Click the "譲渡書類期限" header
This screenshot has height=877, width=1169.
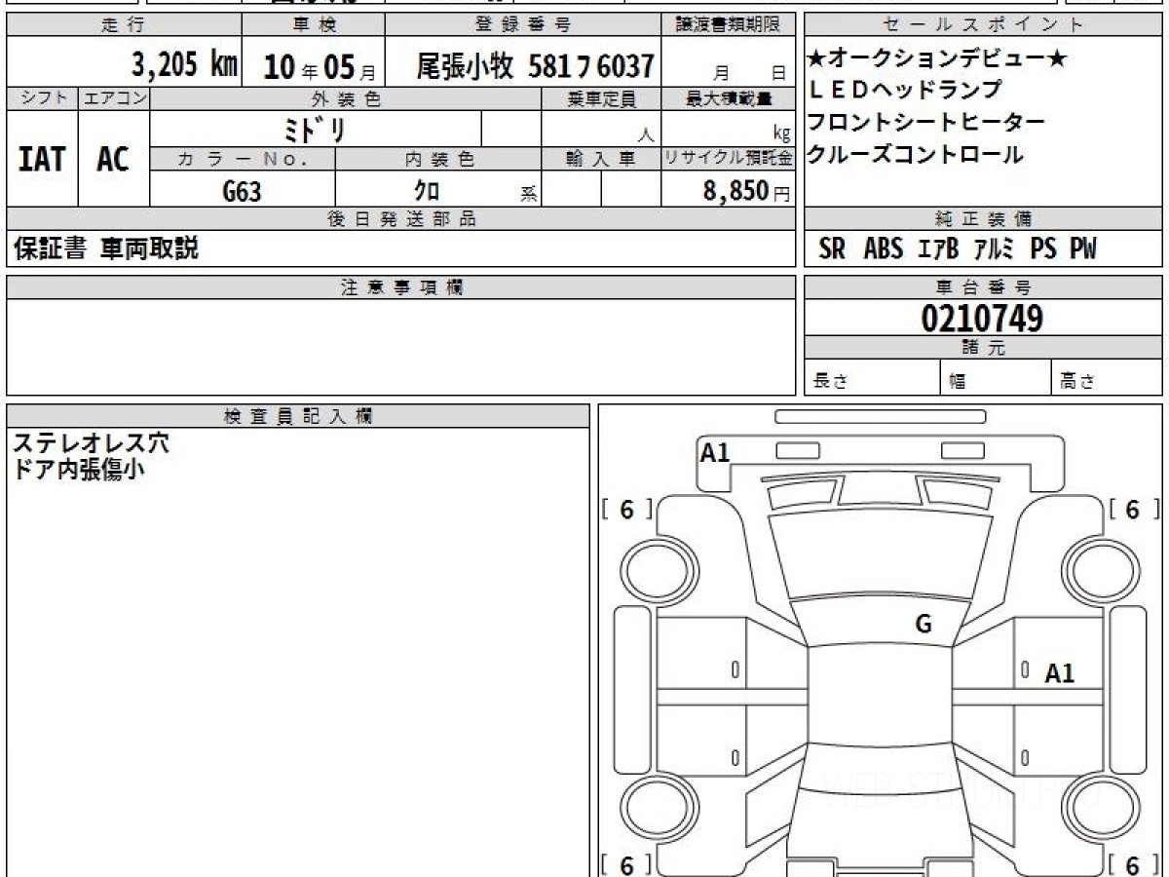click(x=729, y=25)
